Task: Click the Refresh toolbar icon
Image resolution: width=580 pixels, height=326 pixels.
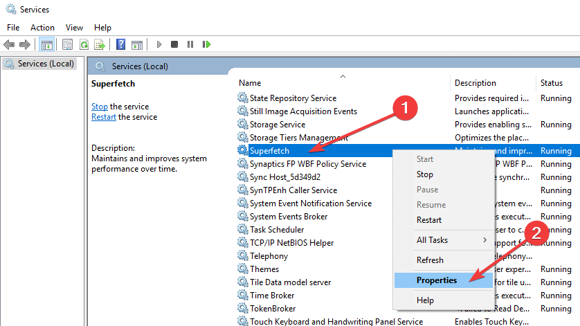Action: 84,44
